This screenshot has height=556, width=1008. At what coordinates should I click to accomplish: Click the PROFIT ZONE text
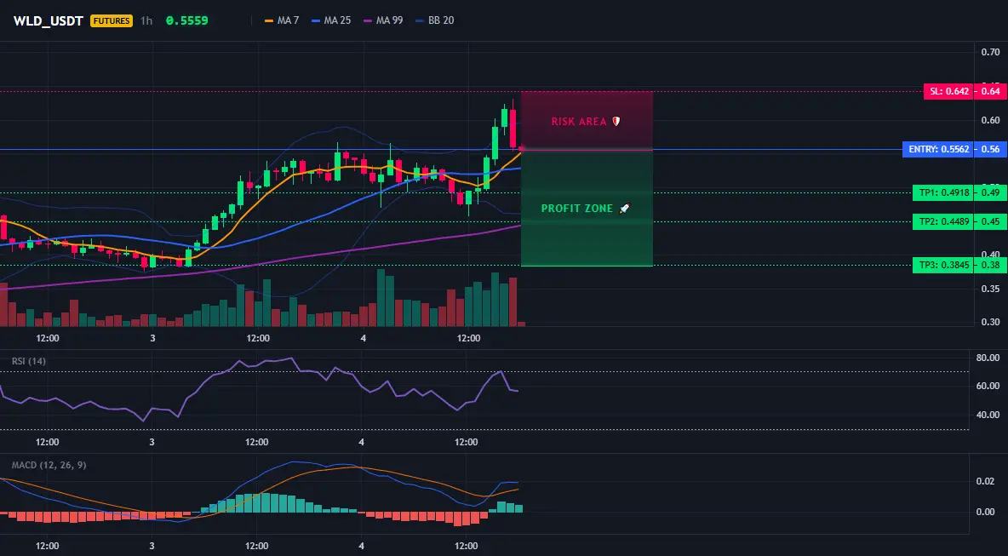point(577,209)
